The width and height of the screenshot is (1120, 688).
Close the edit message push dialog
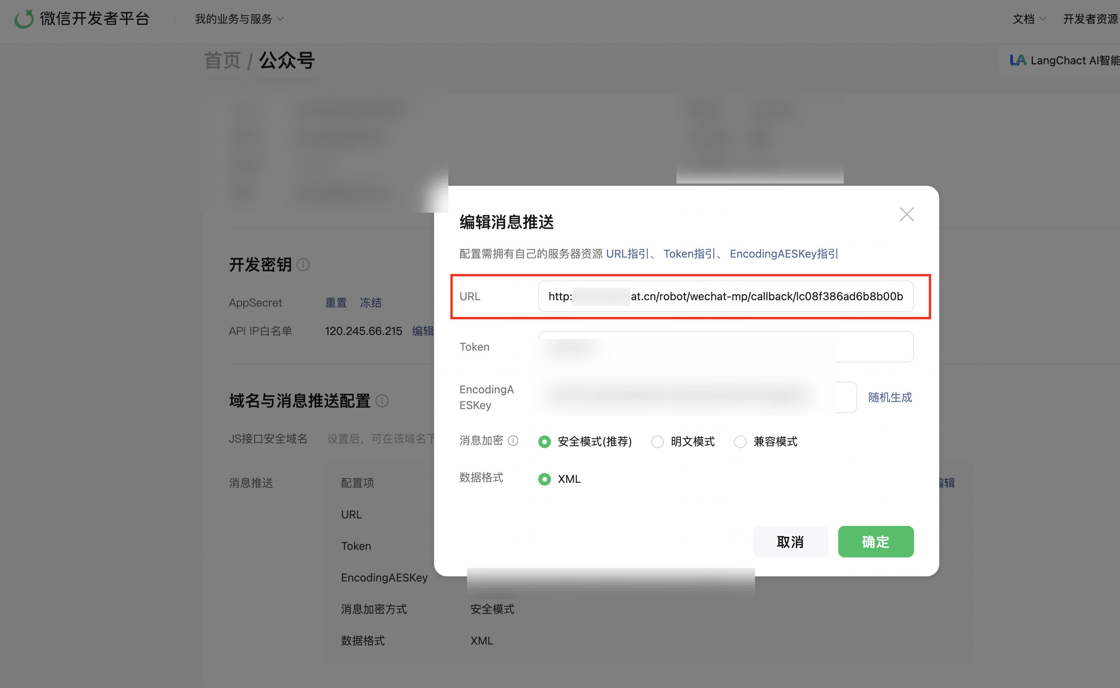(906, 214)
